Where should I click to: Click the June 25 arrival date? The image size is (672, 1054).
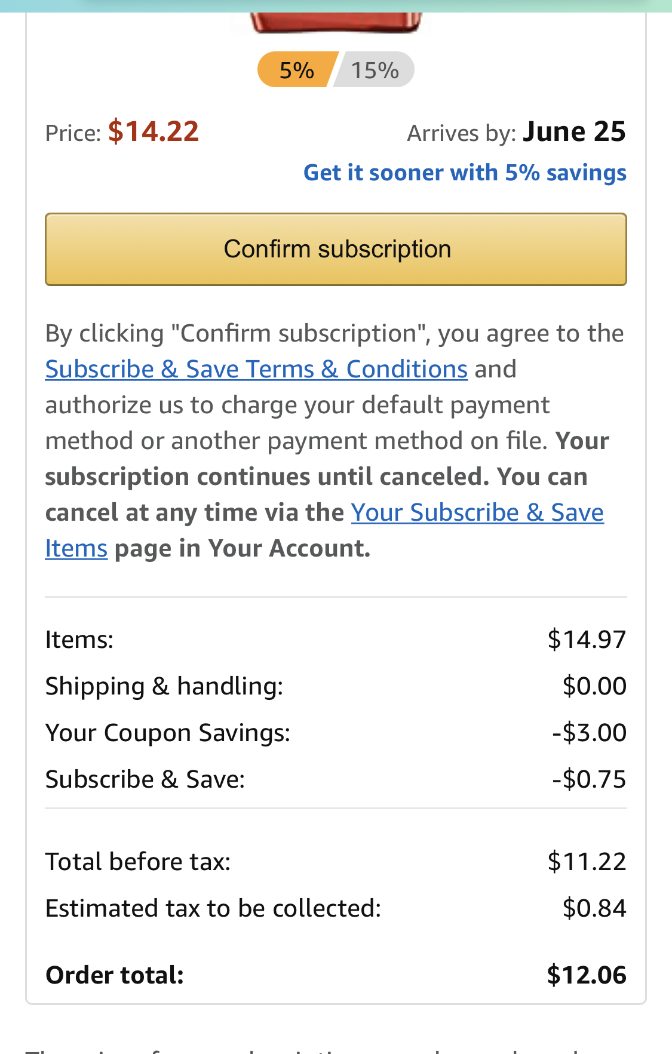pyautogui.click(x=573, y=131)
